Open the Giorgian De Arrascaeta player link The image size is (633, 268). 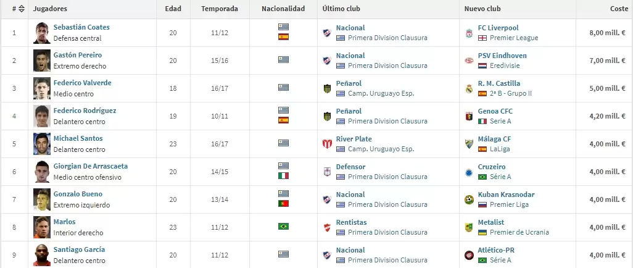click(x=91, y=167)
